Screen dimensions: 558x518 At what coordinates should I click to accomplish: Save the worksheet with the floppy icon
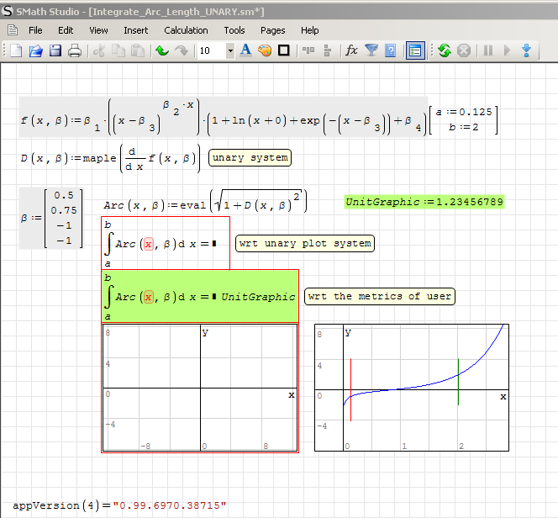click(x=55, y=50)
